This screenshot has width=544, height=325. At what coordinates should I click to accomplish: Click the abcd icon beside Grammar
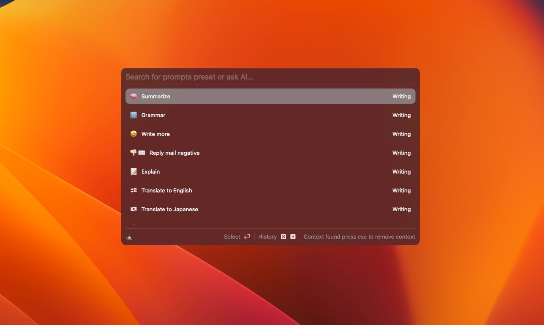134,115
